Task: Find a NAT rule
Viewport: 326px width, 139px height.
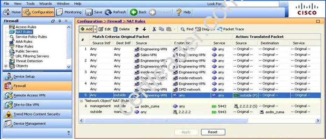Action: 187,29
